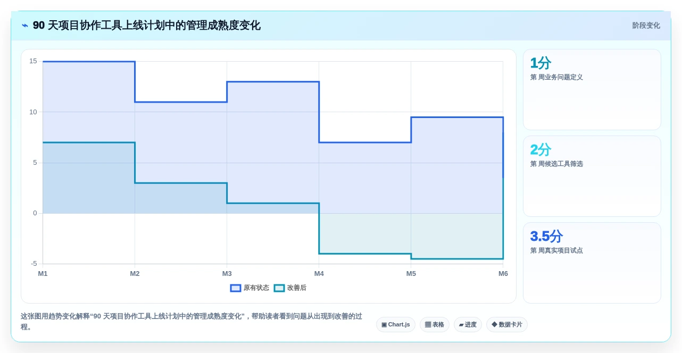Click the 10 y-axis tick label
Viewport: 682px width, 353px height.
coord(33,112)
